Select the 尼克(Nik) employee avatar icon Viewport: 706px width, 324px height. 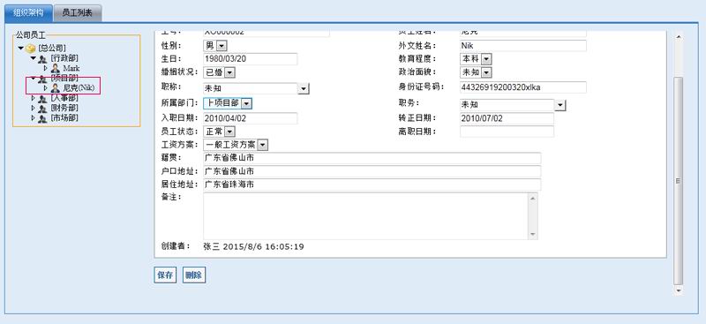[x=56, y=88]
